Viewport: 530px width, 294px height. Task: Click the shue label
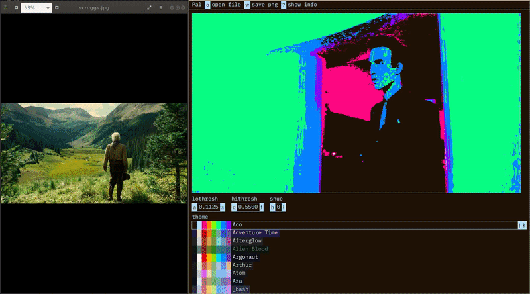click(276, 199)
